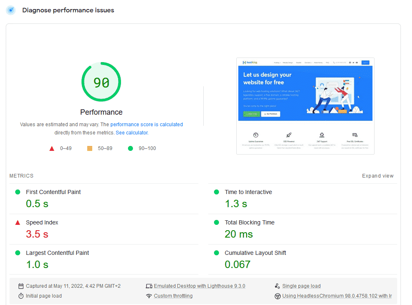This screenshot has height=305, width=412.
Task: Click the wifi icon beside Custom throttling
Action: point(149,296)
